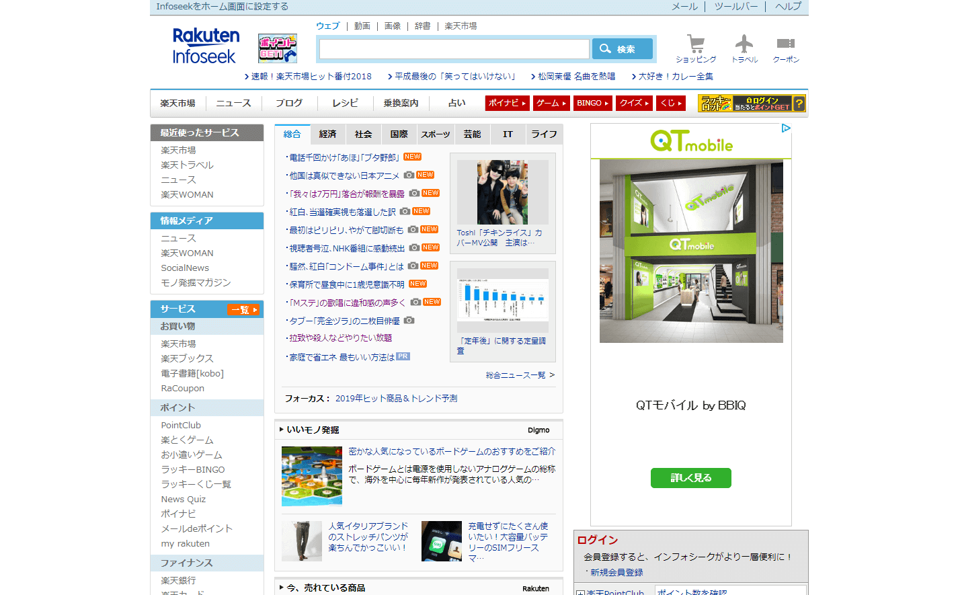The image size is (958, 595).
Task: Switch to 社会 news tab
Action: 364,134
